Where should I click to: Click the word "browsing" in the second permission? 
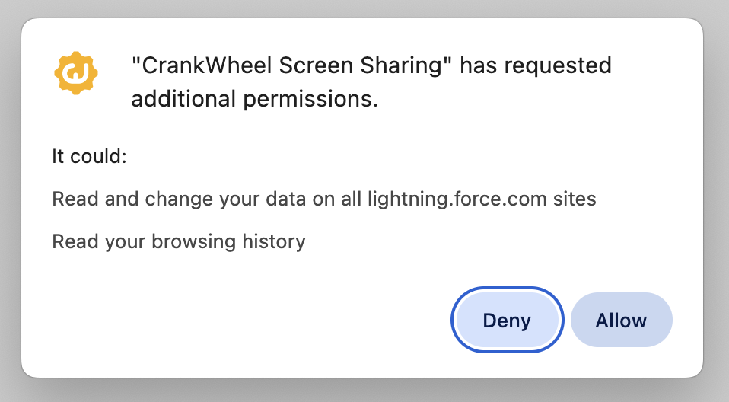tap(193, 242)
